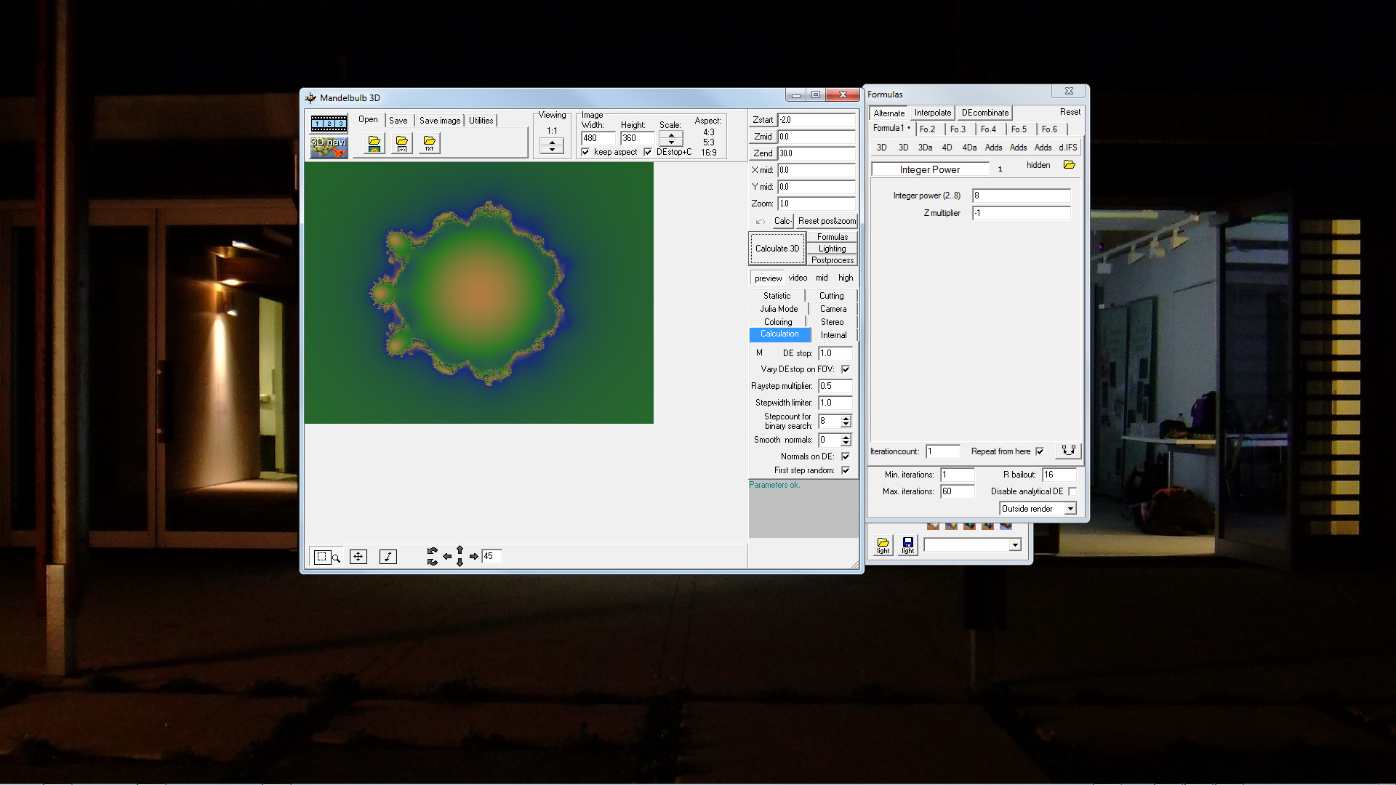Screen dimensions: 1396x785
Task: Click the open TXT parameters icon
Action: click(x=429, y=143)
